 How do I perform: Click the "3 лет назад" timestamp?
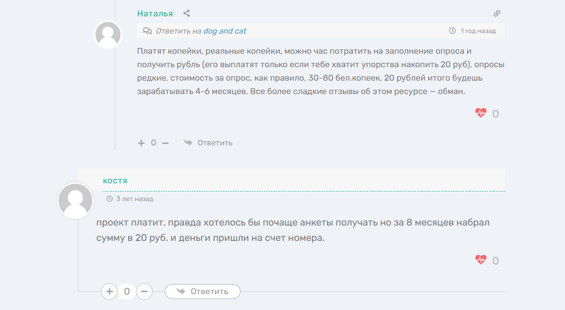point(134,199)
